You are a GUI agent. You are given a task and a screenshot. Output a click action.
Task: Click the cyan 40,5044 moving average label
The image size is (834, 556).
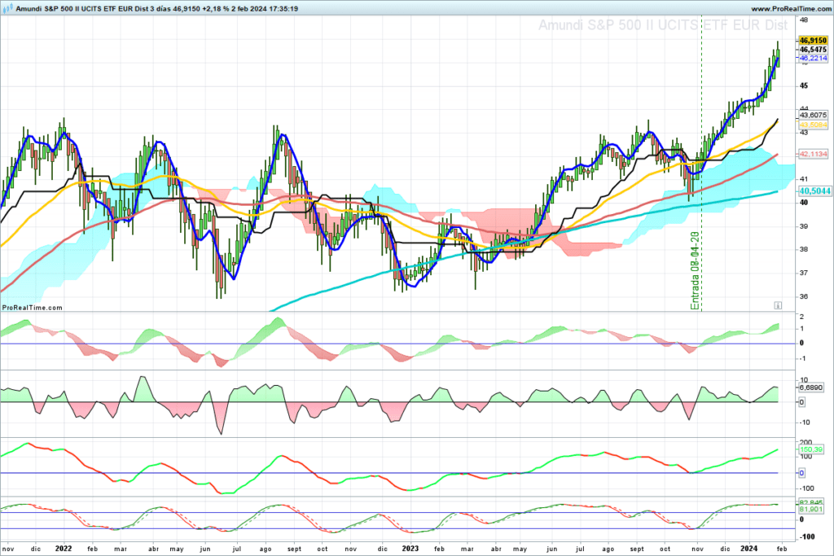814,191
